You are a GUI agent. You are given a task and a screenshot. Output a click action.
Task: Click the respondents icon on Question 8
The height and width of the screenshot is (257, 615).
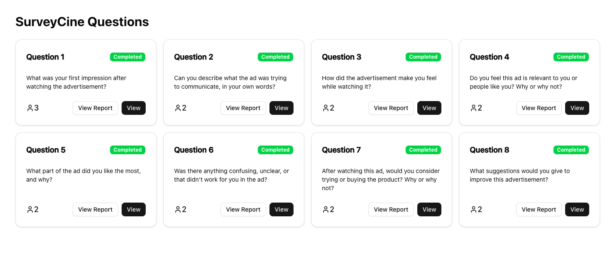click(474, 209)
